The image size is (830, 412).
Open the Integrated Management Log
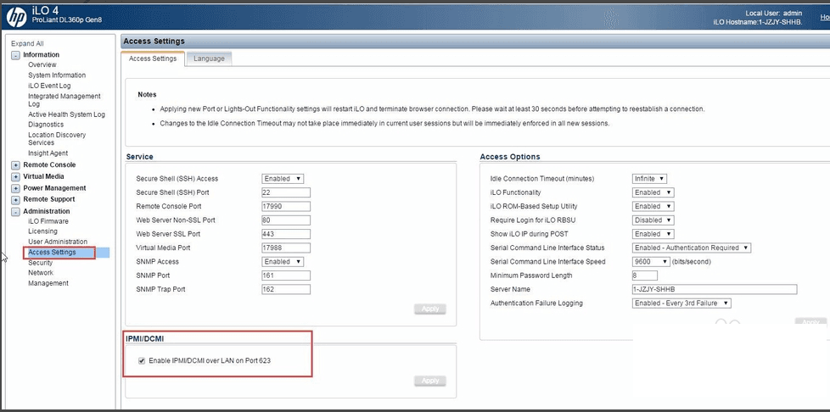(x=64, y=100)
